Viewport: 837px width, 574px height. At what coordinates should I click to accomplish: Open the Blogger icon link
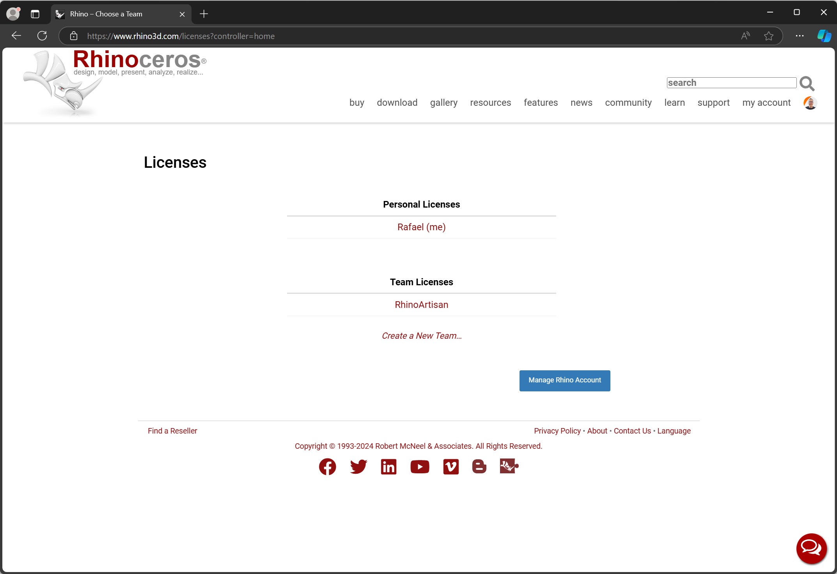pos(479,467)
